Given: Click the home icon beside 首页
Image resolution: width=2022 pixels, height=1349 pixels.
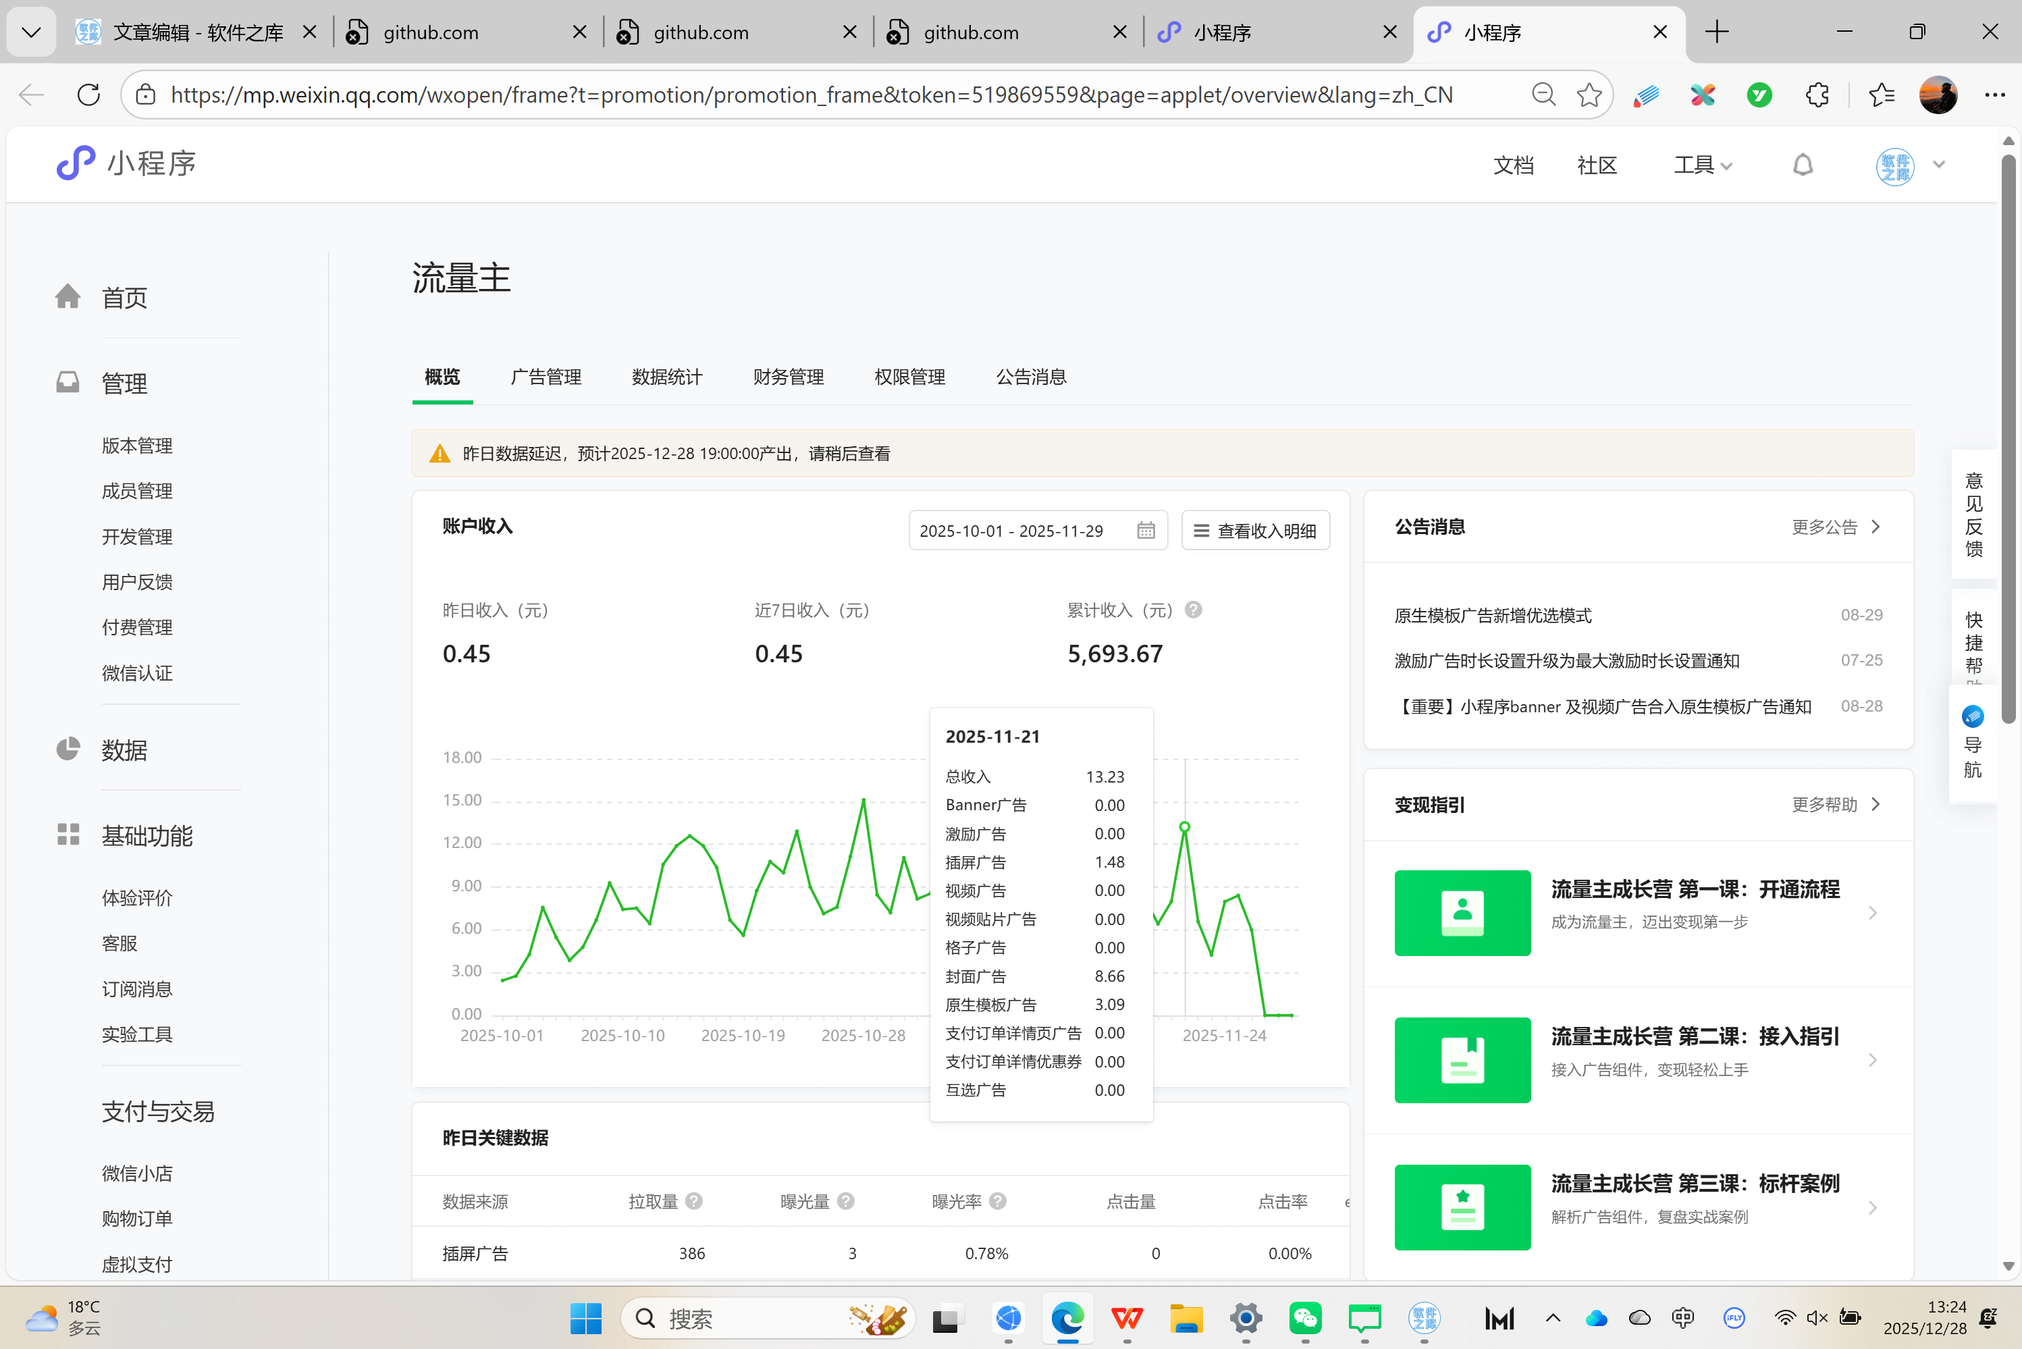Looking at the screenshot, I should (68, 297).
